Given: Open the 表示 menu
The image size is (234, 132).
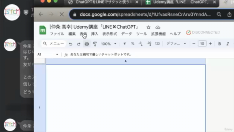Looking at the screenshot, I should point(83,34).
